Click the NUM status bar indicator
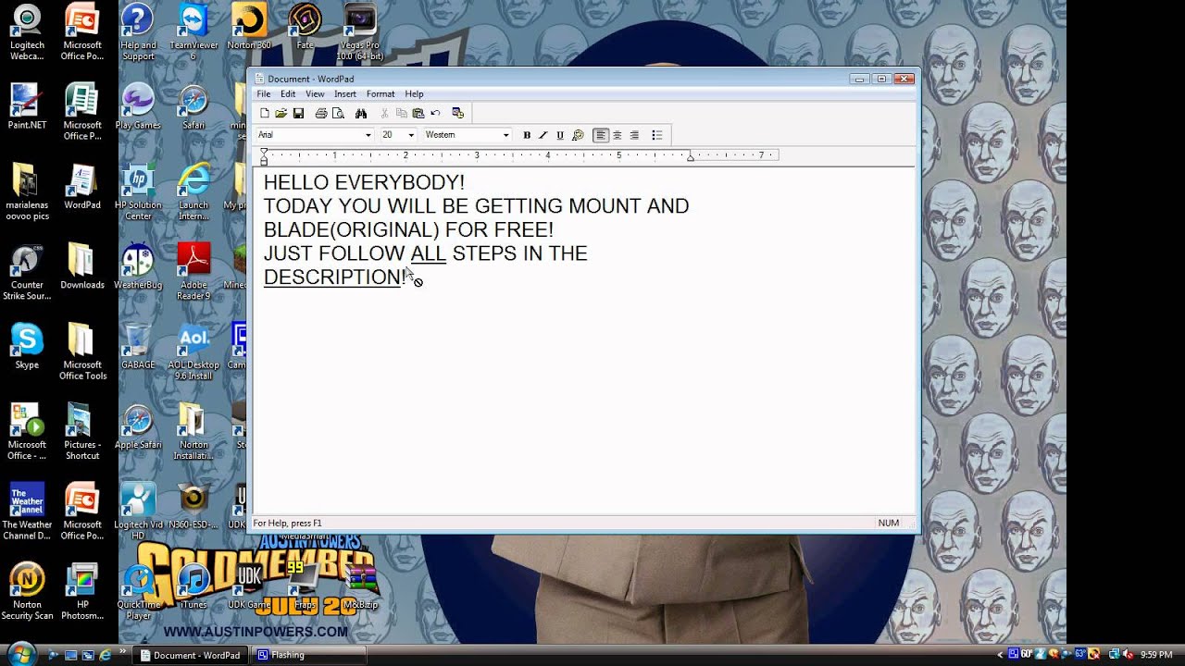The width and height of the screenshot is (1185, 666). click(889, 524)
